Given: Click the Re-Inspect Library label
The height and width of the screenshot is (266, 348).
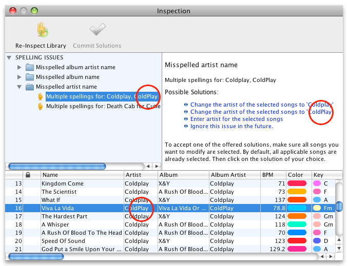Looking at the screenshot, I should (41, 46).
